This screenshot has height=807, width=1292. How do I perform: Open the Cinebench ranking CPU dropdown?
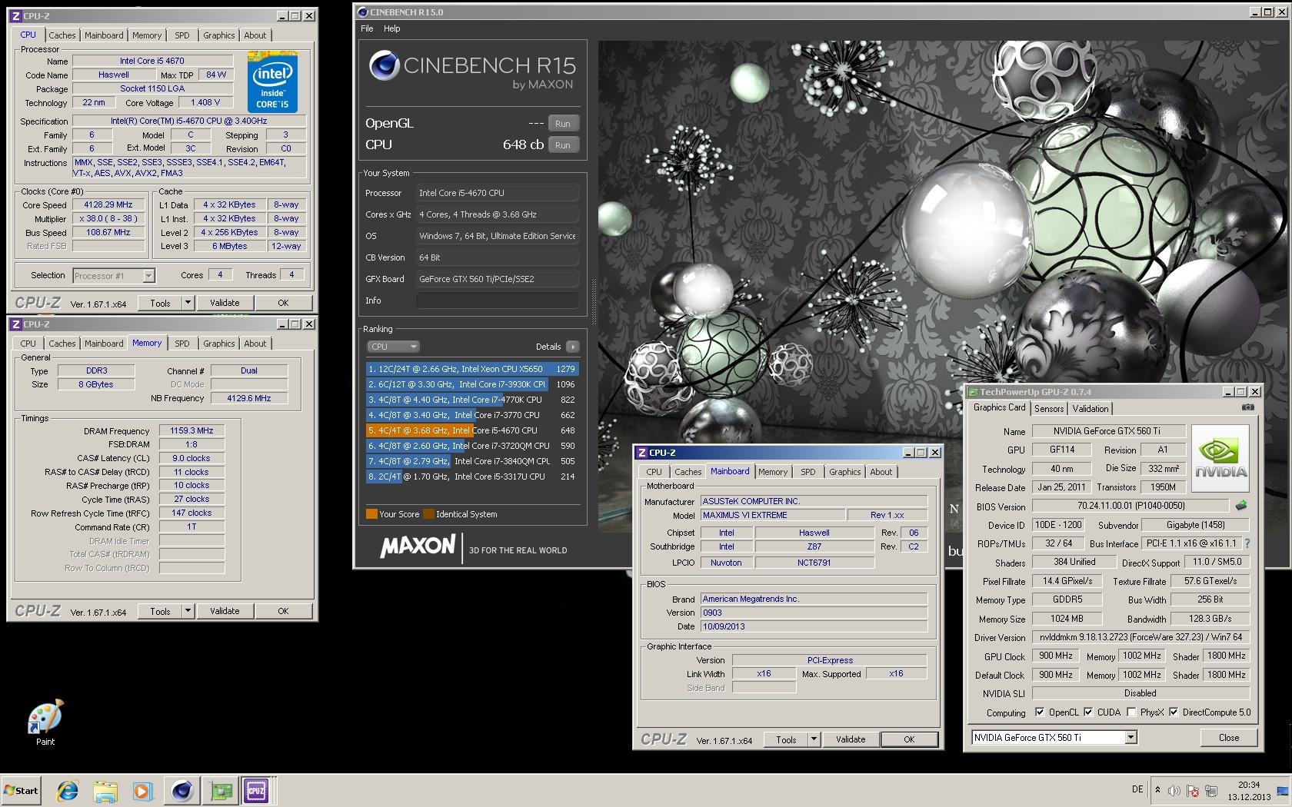pos(393,347)
